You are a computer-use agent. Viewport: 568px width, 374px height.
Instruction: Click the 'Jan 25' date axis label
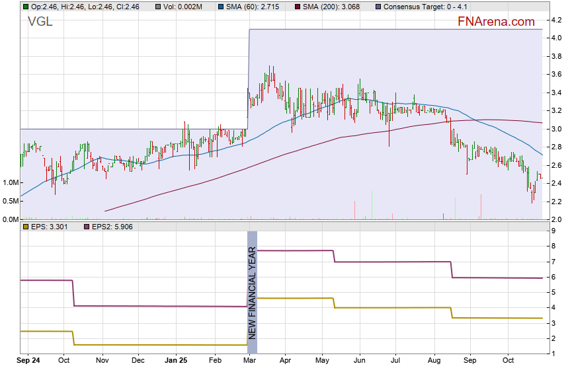click(x=177, y=361)
